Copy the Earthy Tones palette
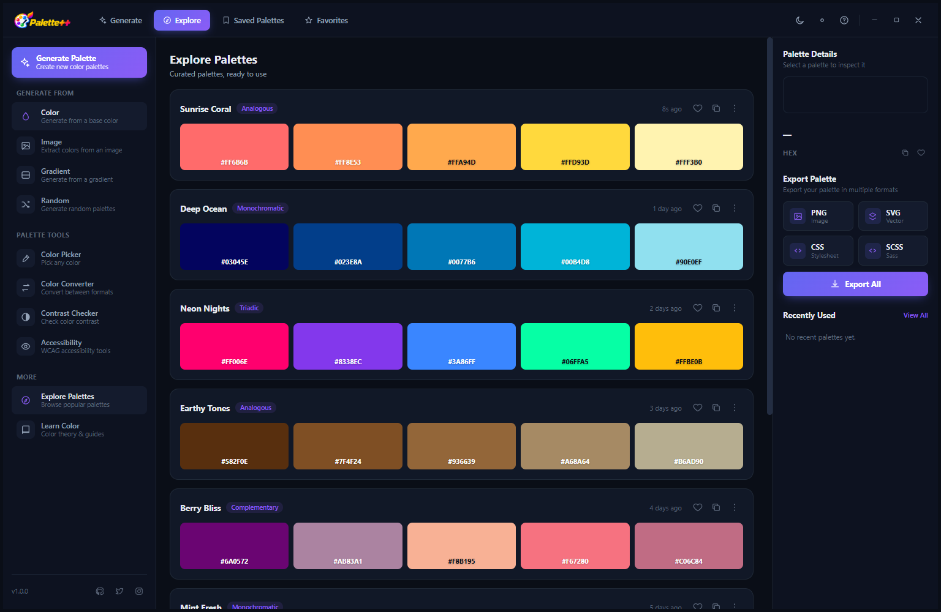 click(716, 408)
